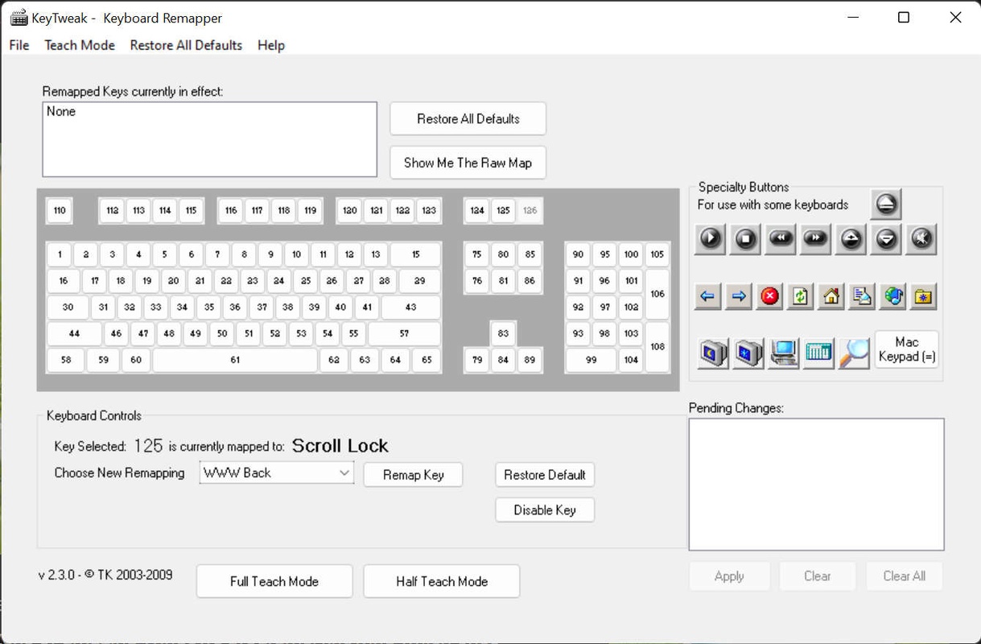Select numpad key 99
This screenshot has height=644, width=981.
tap(591, 360)
